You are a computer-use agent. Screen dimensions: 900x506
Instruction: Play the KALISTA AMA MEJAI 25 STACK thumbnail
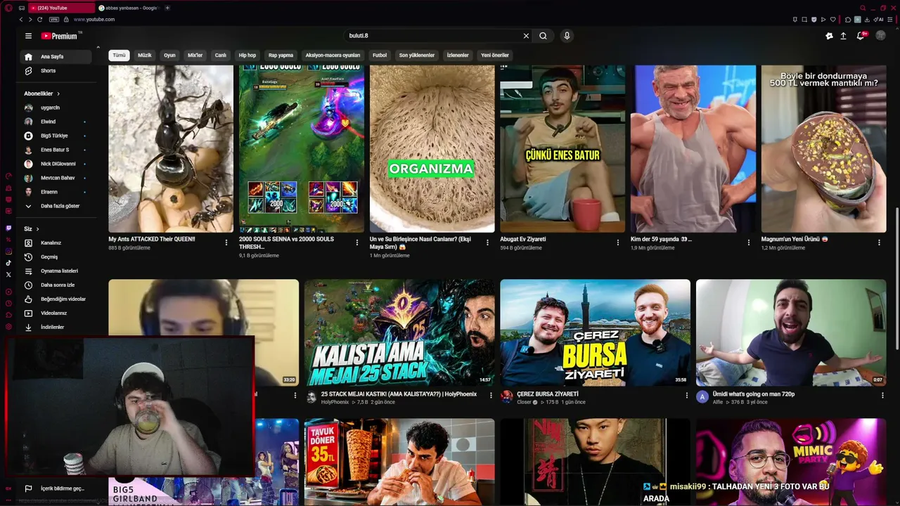(399, 332)
